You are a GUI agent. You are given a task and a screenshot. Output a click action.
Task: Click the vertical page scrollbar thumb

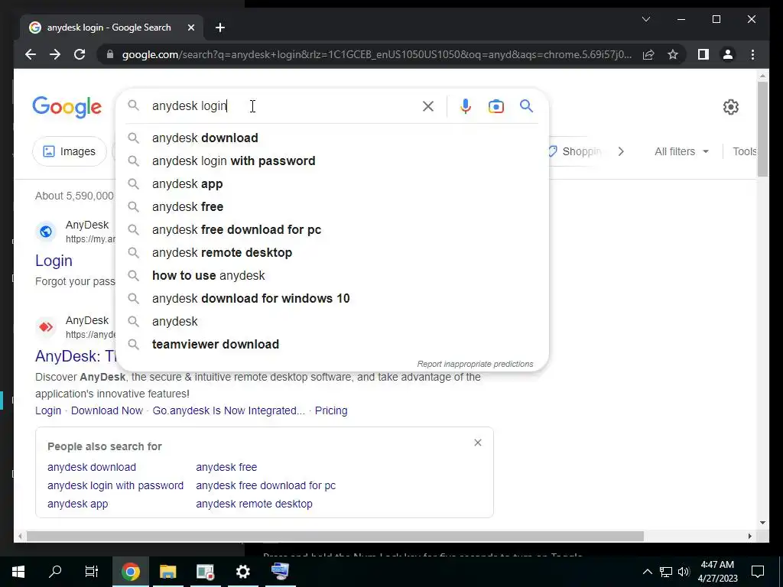762,128
